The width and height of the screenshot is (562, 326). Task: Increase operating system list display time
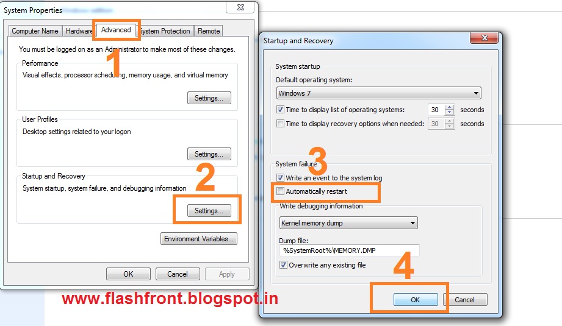pos(450,107)
